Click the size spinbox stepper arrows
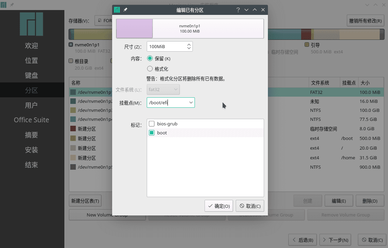The height and width of the screenshot is (248, 388). 189,46
